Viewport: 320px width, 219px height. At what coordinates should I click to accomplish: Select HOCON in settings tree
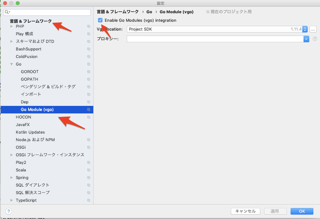[23, 117]
